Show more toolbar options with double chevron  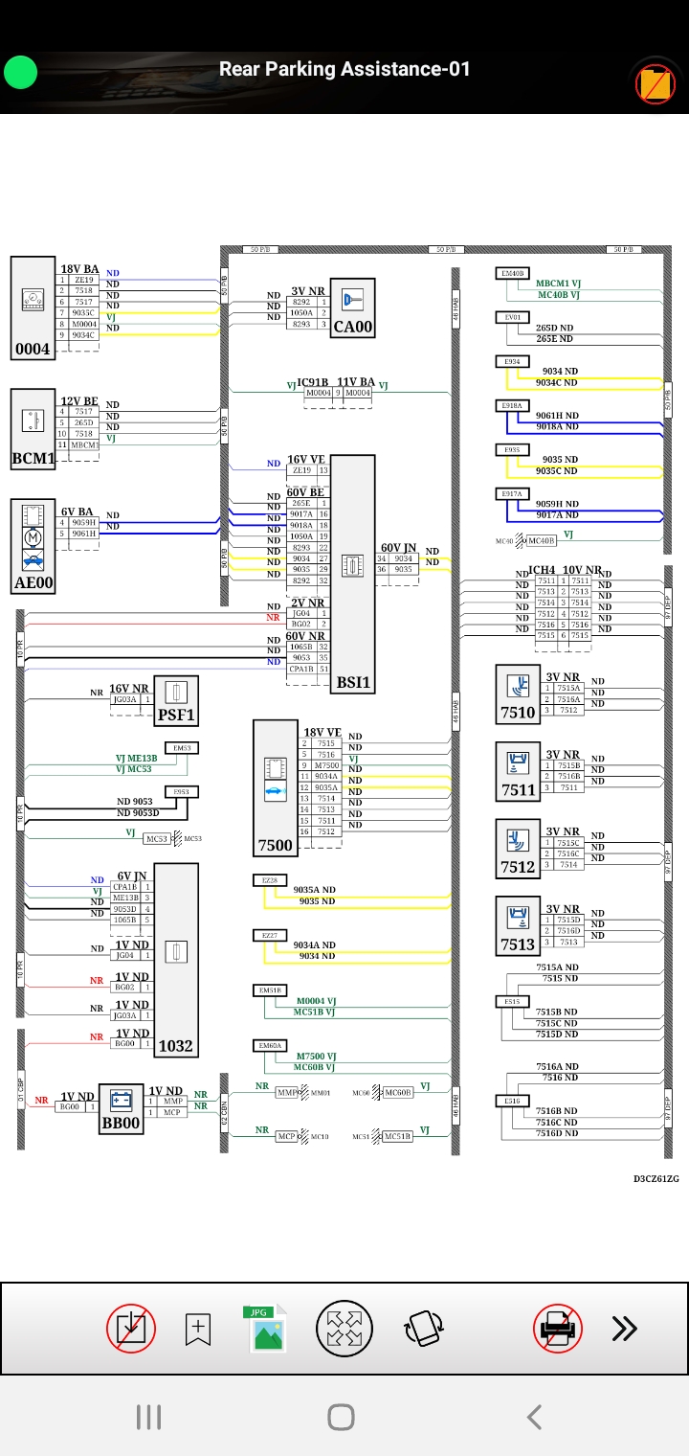[x=625, y=1329]
